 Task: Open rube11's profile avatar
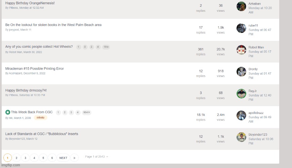coord(241,28)
